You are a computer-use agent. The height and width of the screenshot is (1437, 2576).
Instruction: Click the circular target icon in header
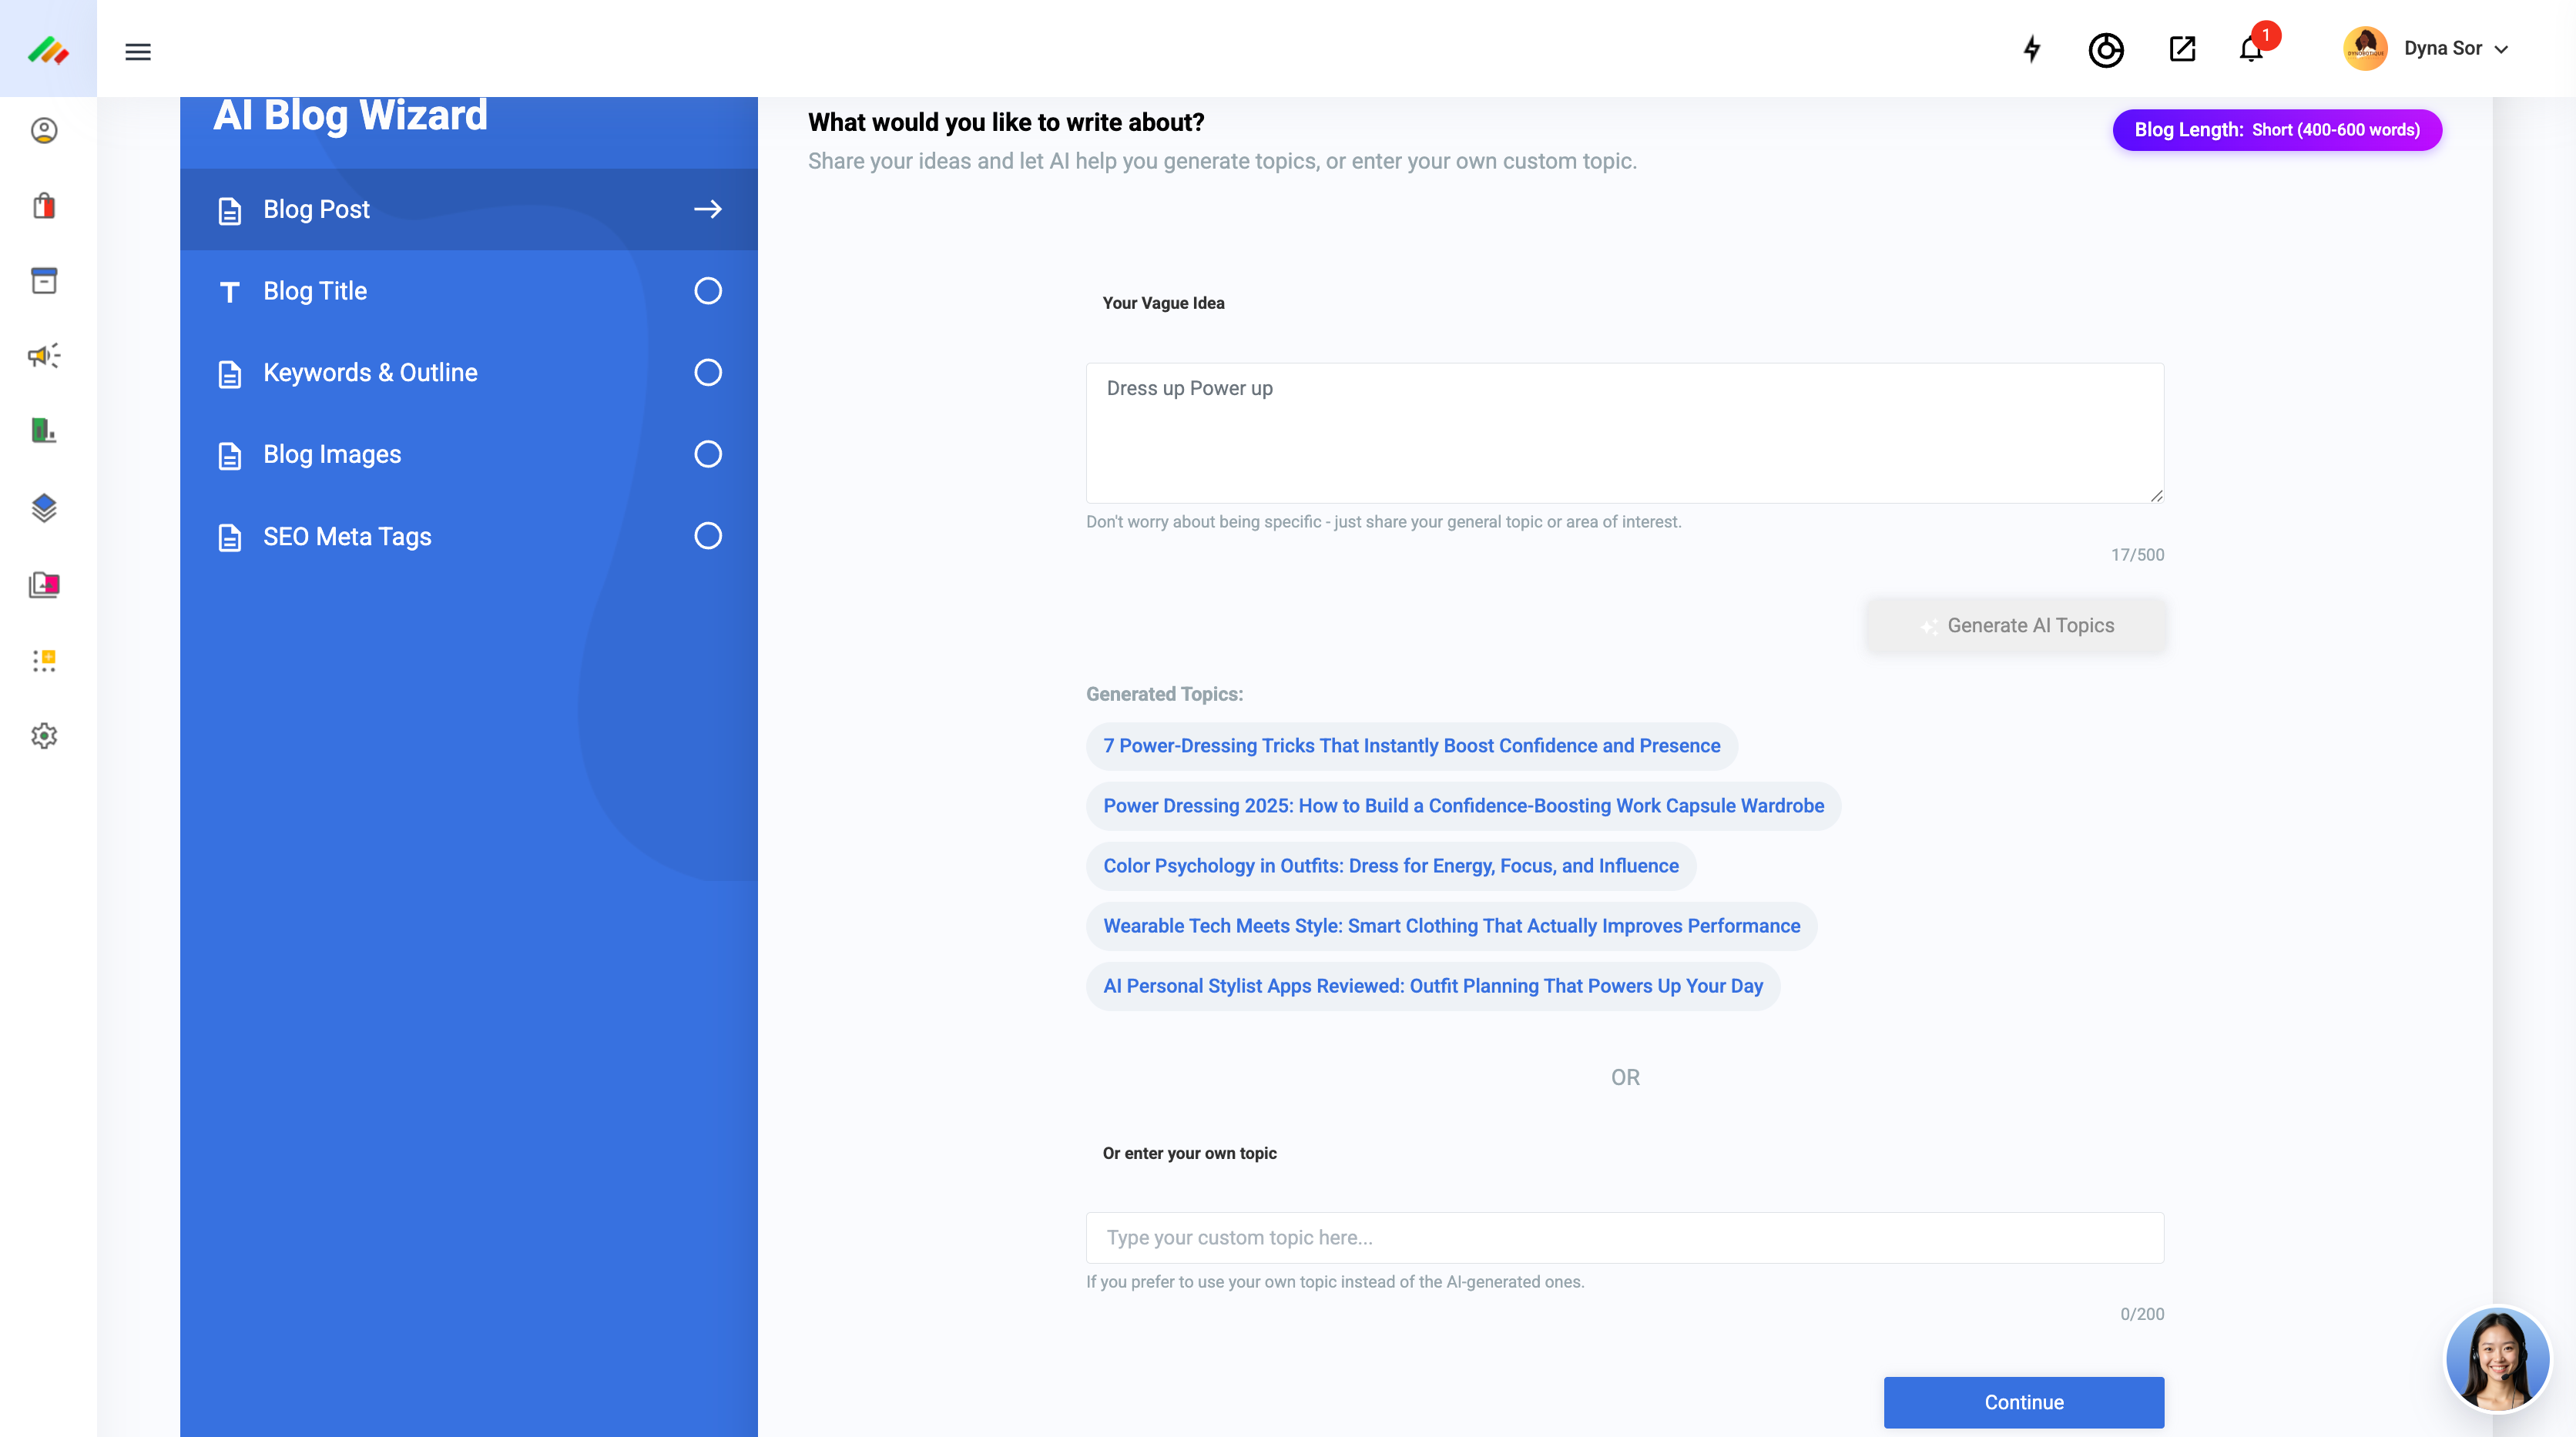point(2106,49)
